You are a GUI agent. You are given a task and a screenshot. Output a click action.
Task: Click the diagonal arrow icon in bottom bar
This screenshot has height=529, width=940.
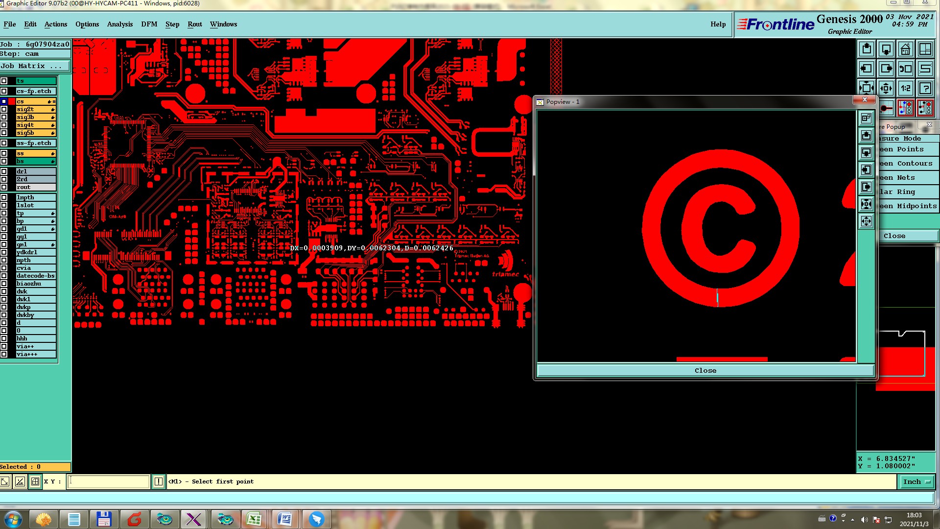[x=5, y=481]
